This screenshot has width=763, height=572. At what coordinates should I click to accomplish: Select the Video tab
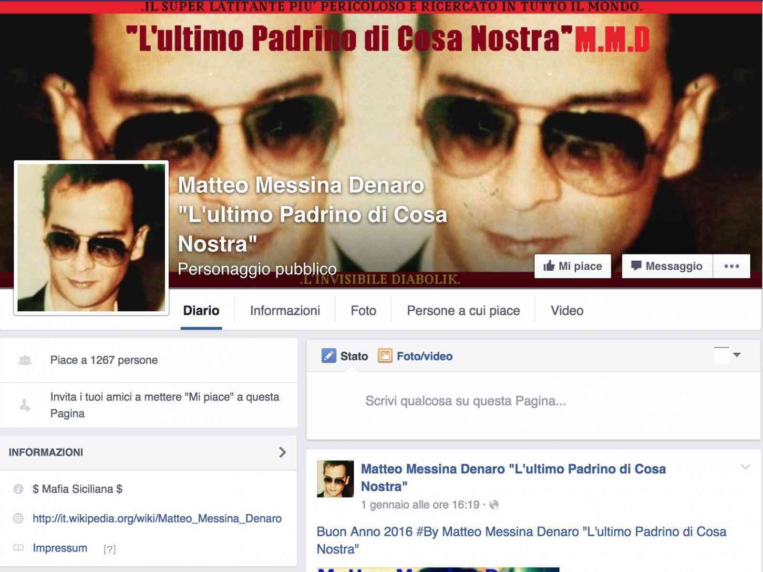click(566, 310)
